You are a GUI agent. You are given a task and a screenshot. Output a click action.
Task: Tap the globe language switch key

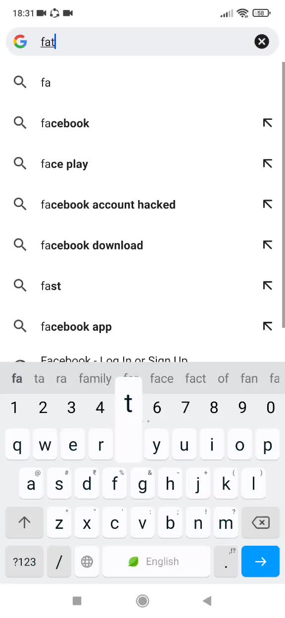tap(87, 562)
